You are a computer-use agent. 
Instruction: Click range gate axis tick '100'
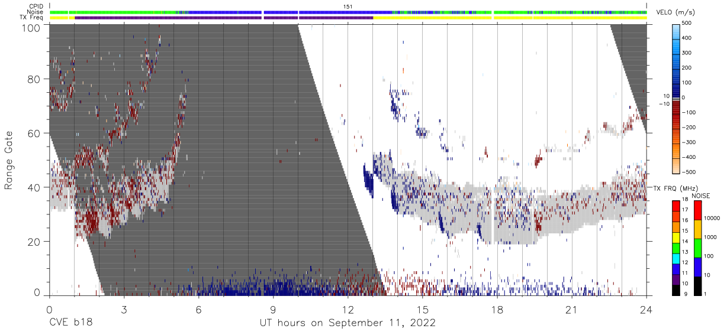31,28
